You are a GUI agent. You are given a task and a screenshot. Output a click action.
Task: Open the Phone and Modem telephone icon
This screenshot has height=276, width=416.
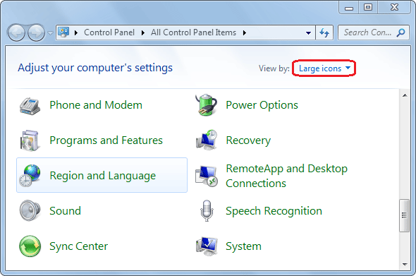click(x=30, y=106)
